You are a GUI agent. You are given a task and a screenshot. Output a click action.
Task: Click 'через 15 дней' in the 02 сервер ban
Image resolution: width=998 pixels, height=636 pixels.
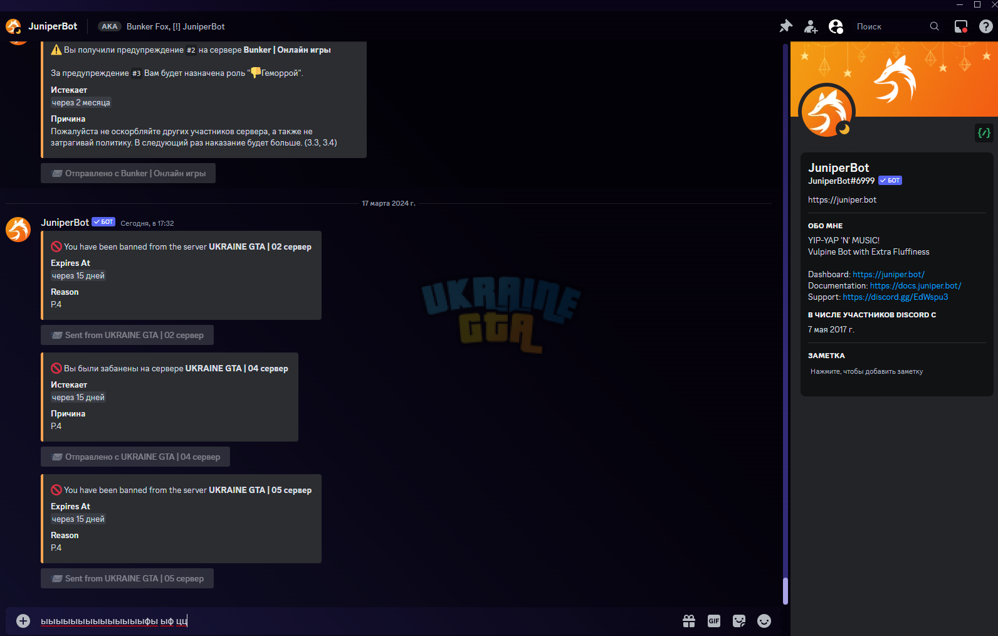pyautogui.click(x=78, y=276)
